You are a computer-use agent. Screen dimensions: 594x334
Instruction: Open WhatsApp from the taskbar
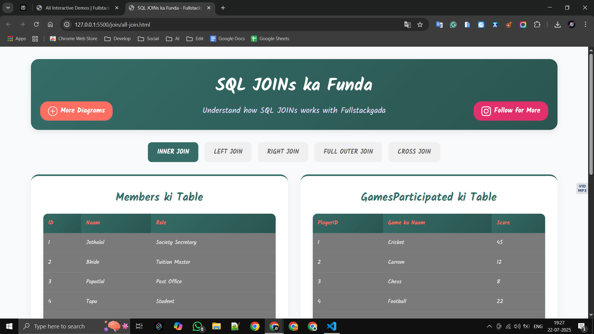(197, 326)
